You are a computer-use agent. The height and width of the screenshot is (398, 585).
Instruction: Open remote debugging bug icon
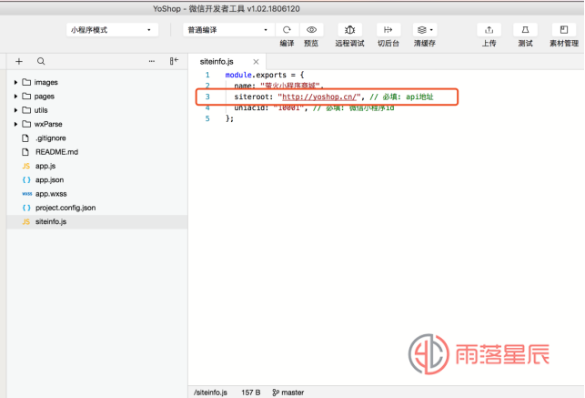pyautogui.click(x=349, y=30)
